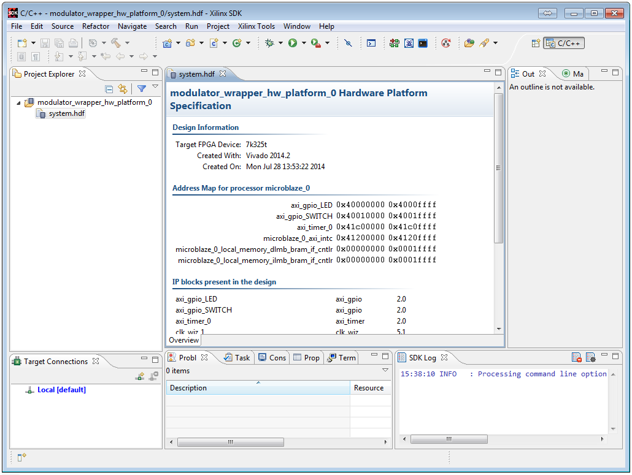Click the Description column header
632x475 pixels.
click(x=258, y=387)
